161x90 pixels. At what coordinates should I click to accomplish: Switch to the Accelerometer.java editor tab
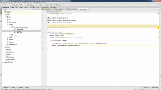point(71,9)
